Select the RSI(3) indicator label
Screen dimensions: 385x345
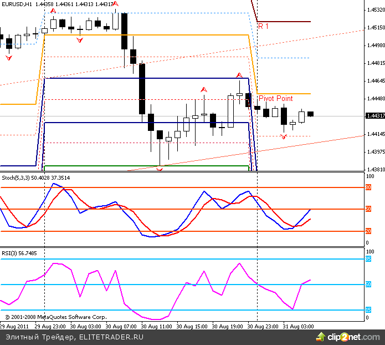[11, 252]
